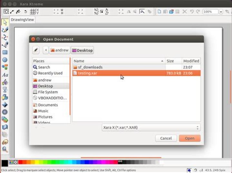Image resolution: width=232 pixels, height=173 pixels.
Task: Switch to the DrawingView tab
Action: pos(22,20)
